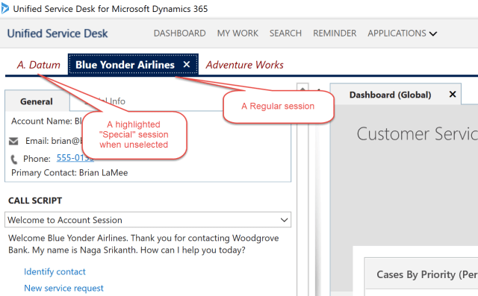Click the phone handset icon
This screenshot has height=296, width=478.
click(14, 160)
